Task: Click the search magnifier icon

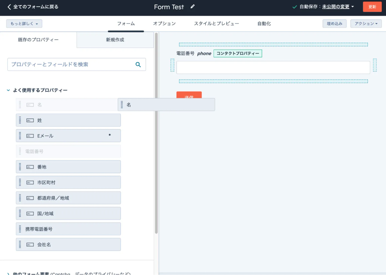Action: coord(138,64)
